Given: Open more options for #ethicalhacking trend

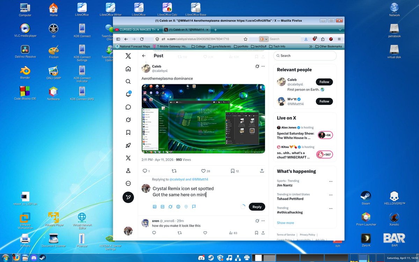Looking at the screenshot, I should pos(331,209).
